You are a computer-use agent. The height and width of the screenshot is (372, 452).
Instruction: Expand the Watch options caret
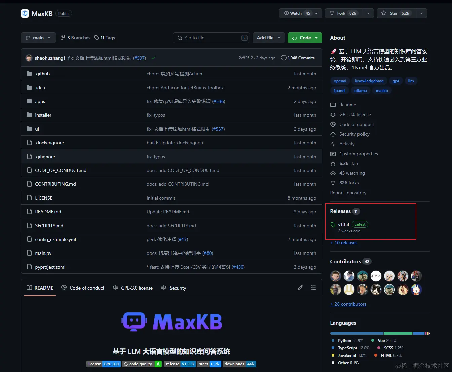click(316, 13)
